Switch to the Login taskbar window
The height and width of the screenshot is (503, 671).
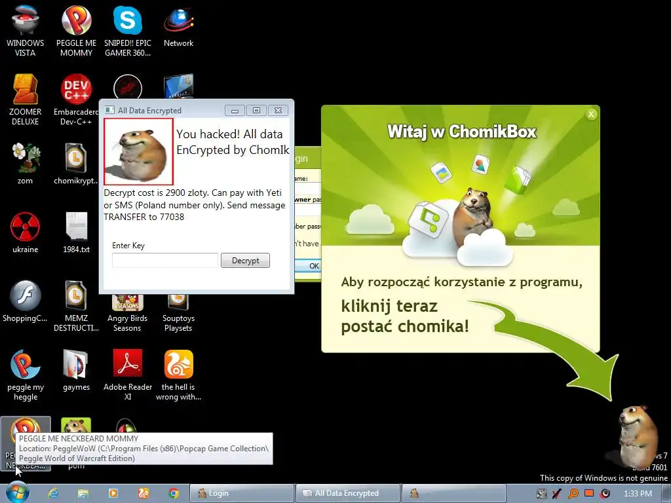pos(242,493)
